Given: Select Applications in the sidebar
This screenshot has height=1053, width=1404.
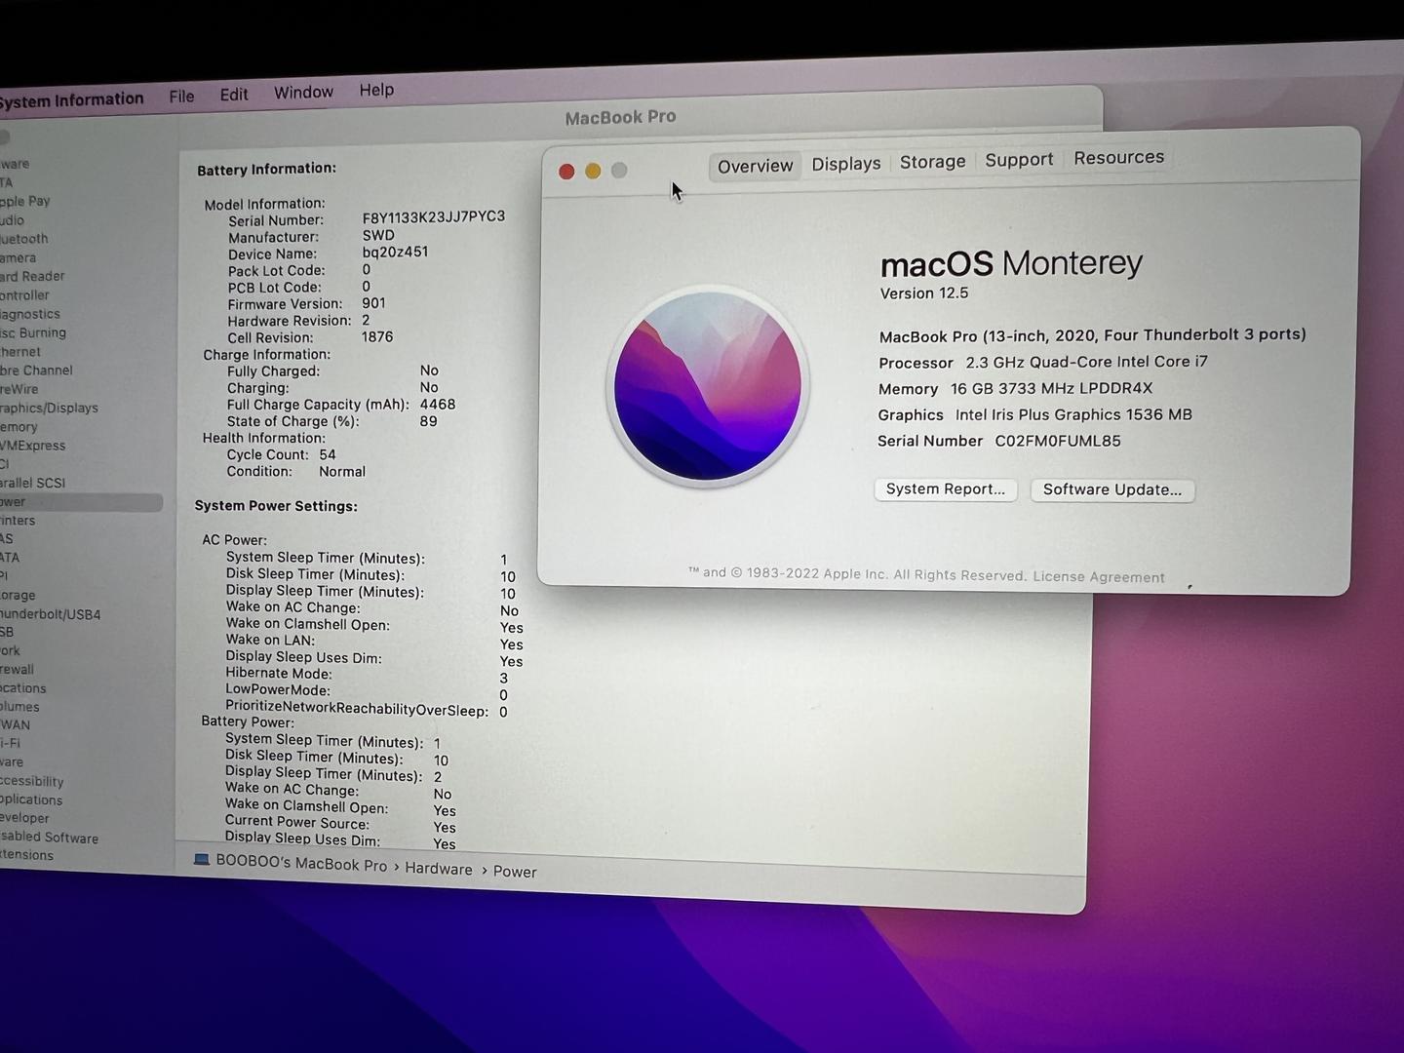Looking at the screenshot, I should 31,799.
